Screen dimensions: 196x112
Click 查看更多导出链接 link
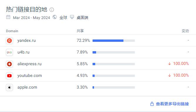coord(172,104)
